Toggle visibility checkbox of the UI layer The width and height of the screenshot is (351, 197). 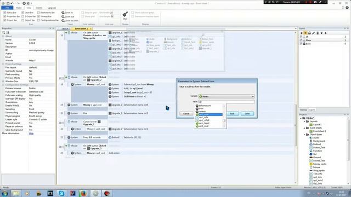click(301, 37)
